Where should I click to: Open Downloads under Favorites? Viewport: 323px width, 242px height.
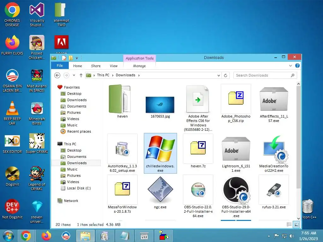coord(77,100)
